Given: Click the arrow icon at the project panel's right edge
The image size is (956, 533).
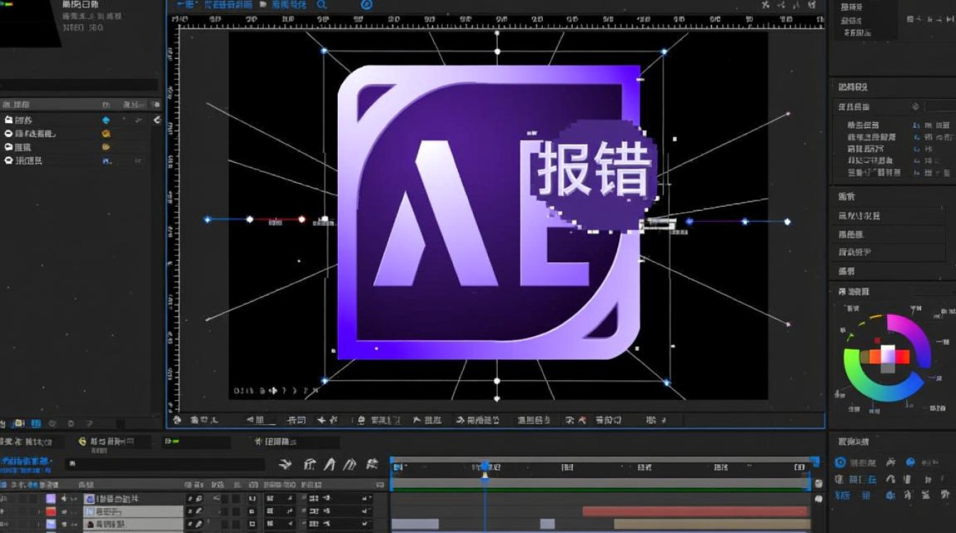Looking at the screenshot, I should (x=157, y=121).
